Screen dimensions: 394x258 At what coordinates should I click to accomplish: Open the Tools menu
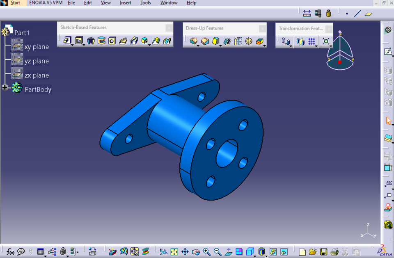coord(145,3)
